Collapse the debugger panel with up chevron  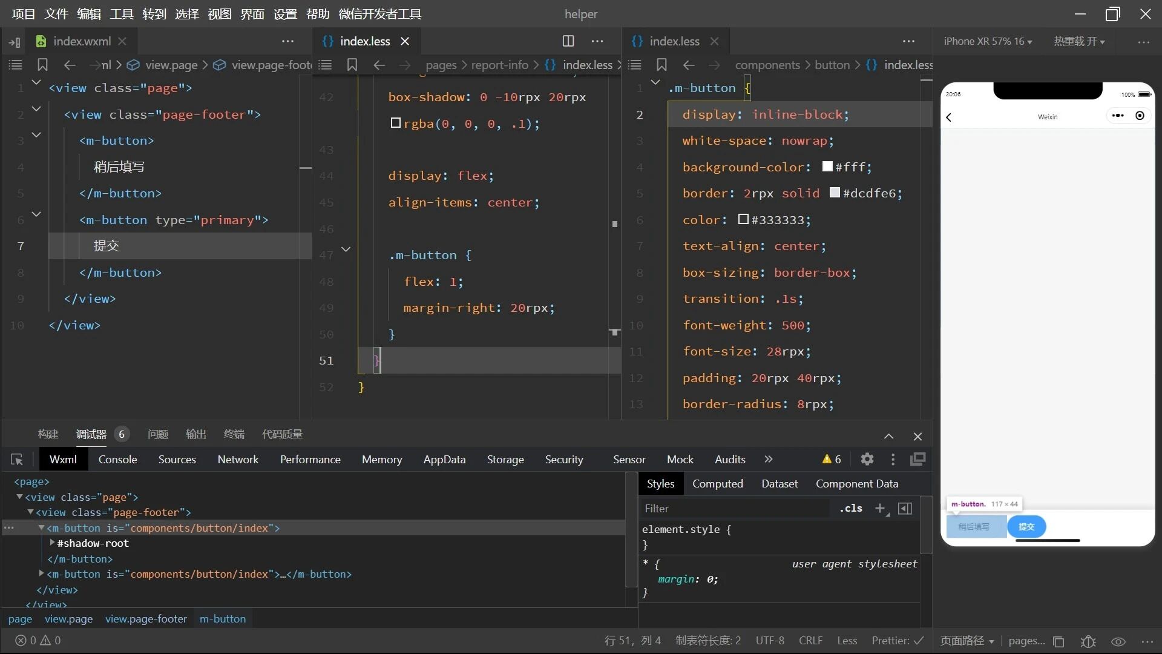tap(888, 437)
